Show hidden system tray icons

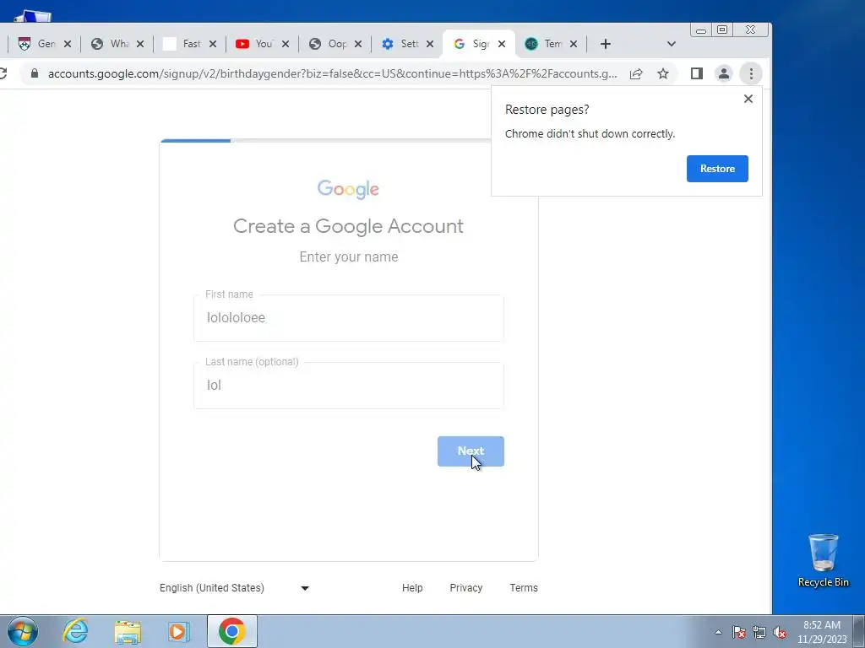pos(718,632)
